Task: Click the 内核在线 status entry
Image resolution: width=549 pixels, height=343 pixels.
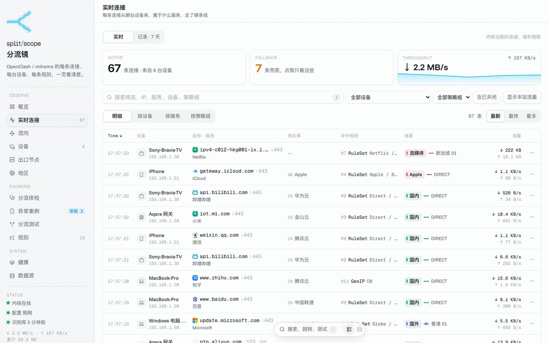Action: pyautogui.click(x=19, y=303)
